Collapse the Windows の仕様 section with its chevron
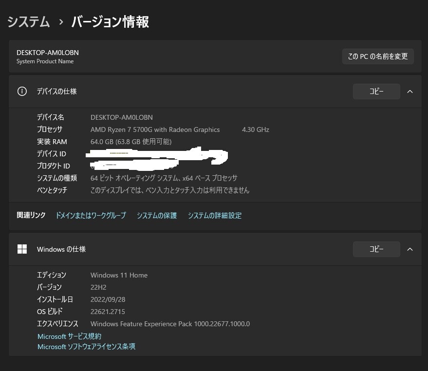This screenshot has width=428, height=371. (x=409, y=249)
